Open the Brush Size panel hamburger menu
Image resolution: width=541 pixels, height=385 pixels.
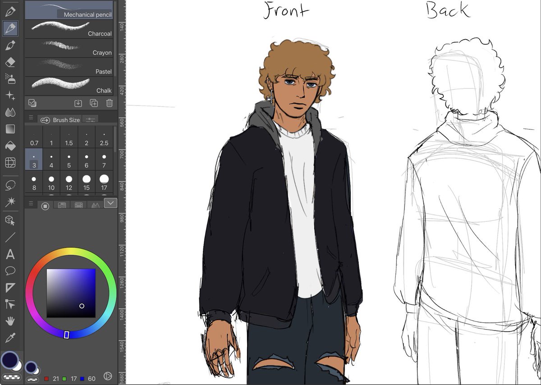point(31,118)
